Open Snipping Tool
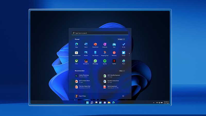This screenshot has height=116, width=206. click(x=105, y=54)
